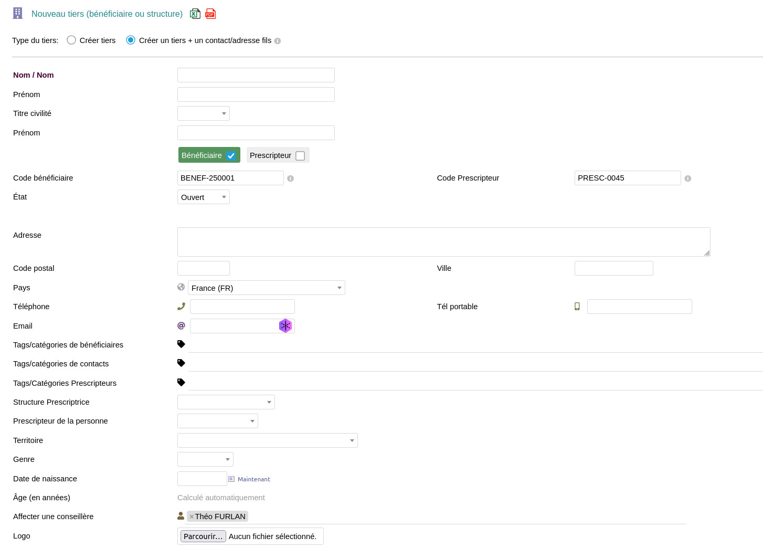Click info icon next to contact/adresse fils
This screenshot has height=548, width=763.
click(278, 41)
